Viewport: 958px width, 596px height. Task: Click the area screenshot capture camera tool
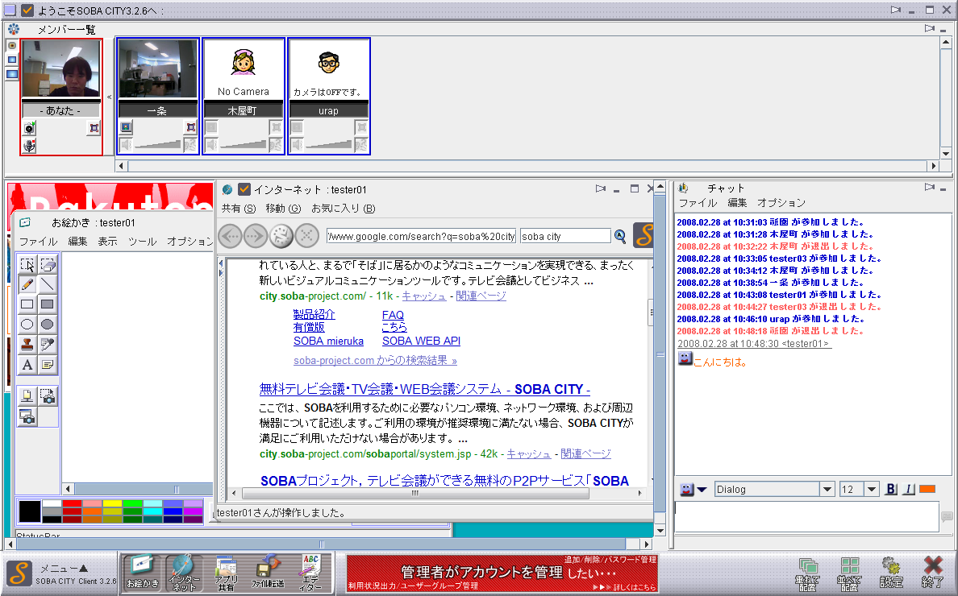point(47,396)
